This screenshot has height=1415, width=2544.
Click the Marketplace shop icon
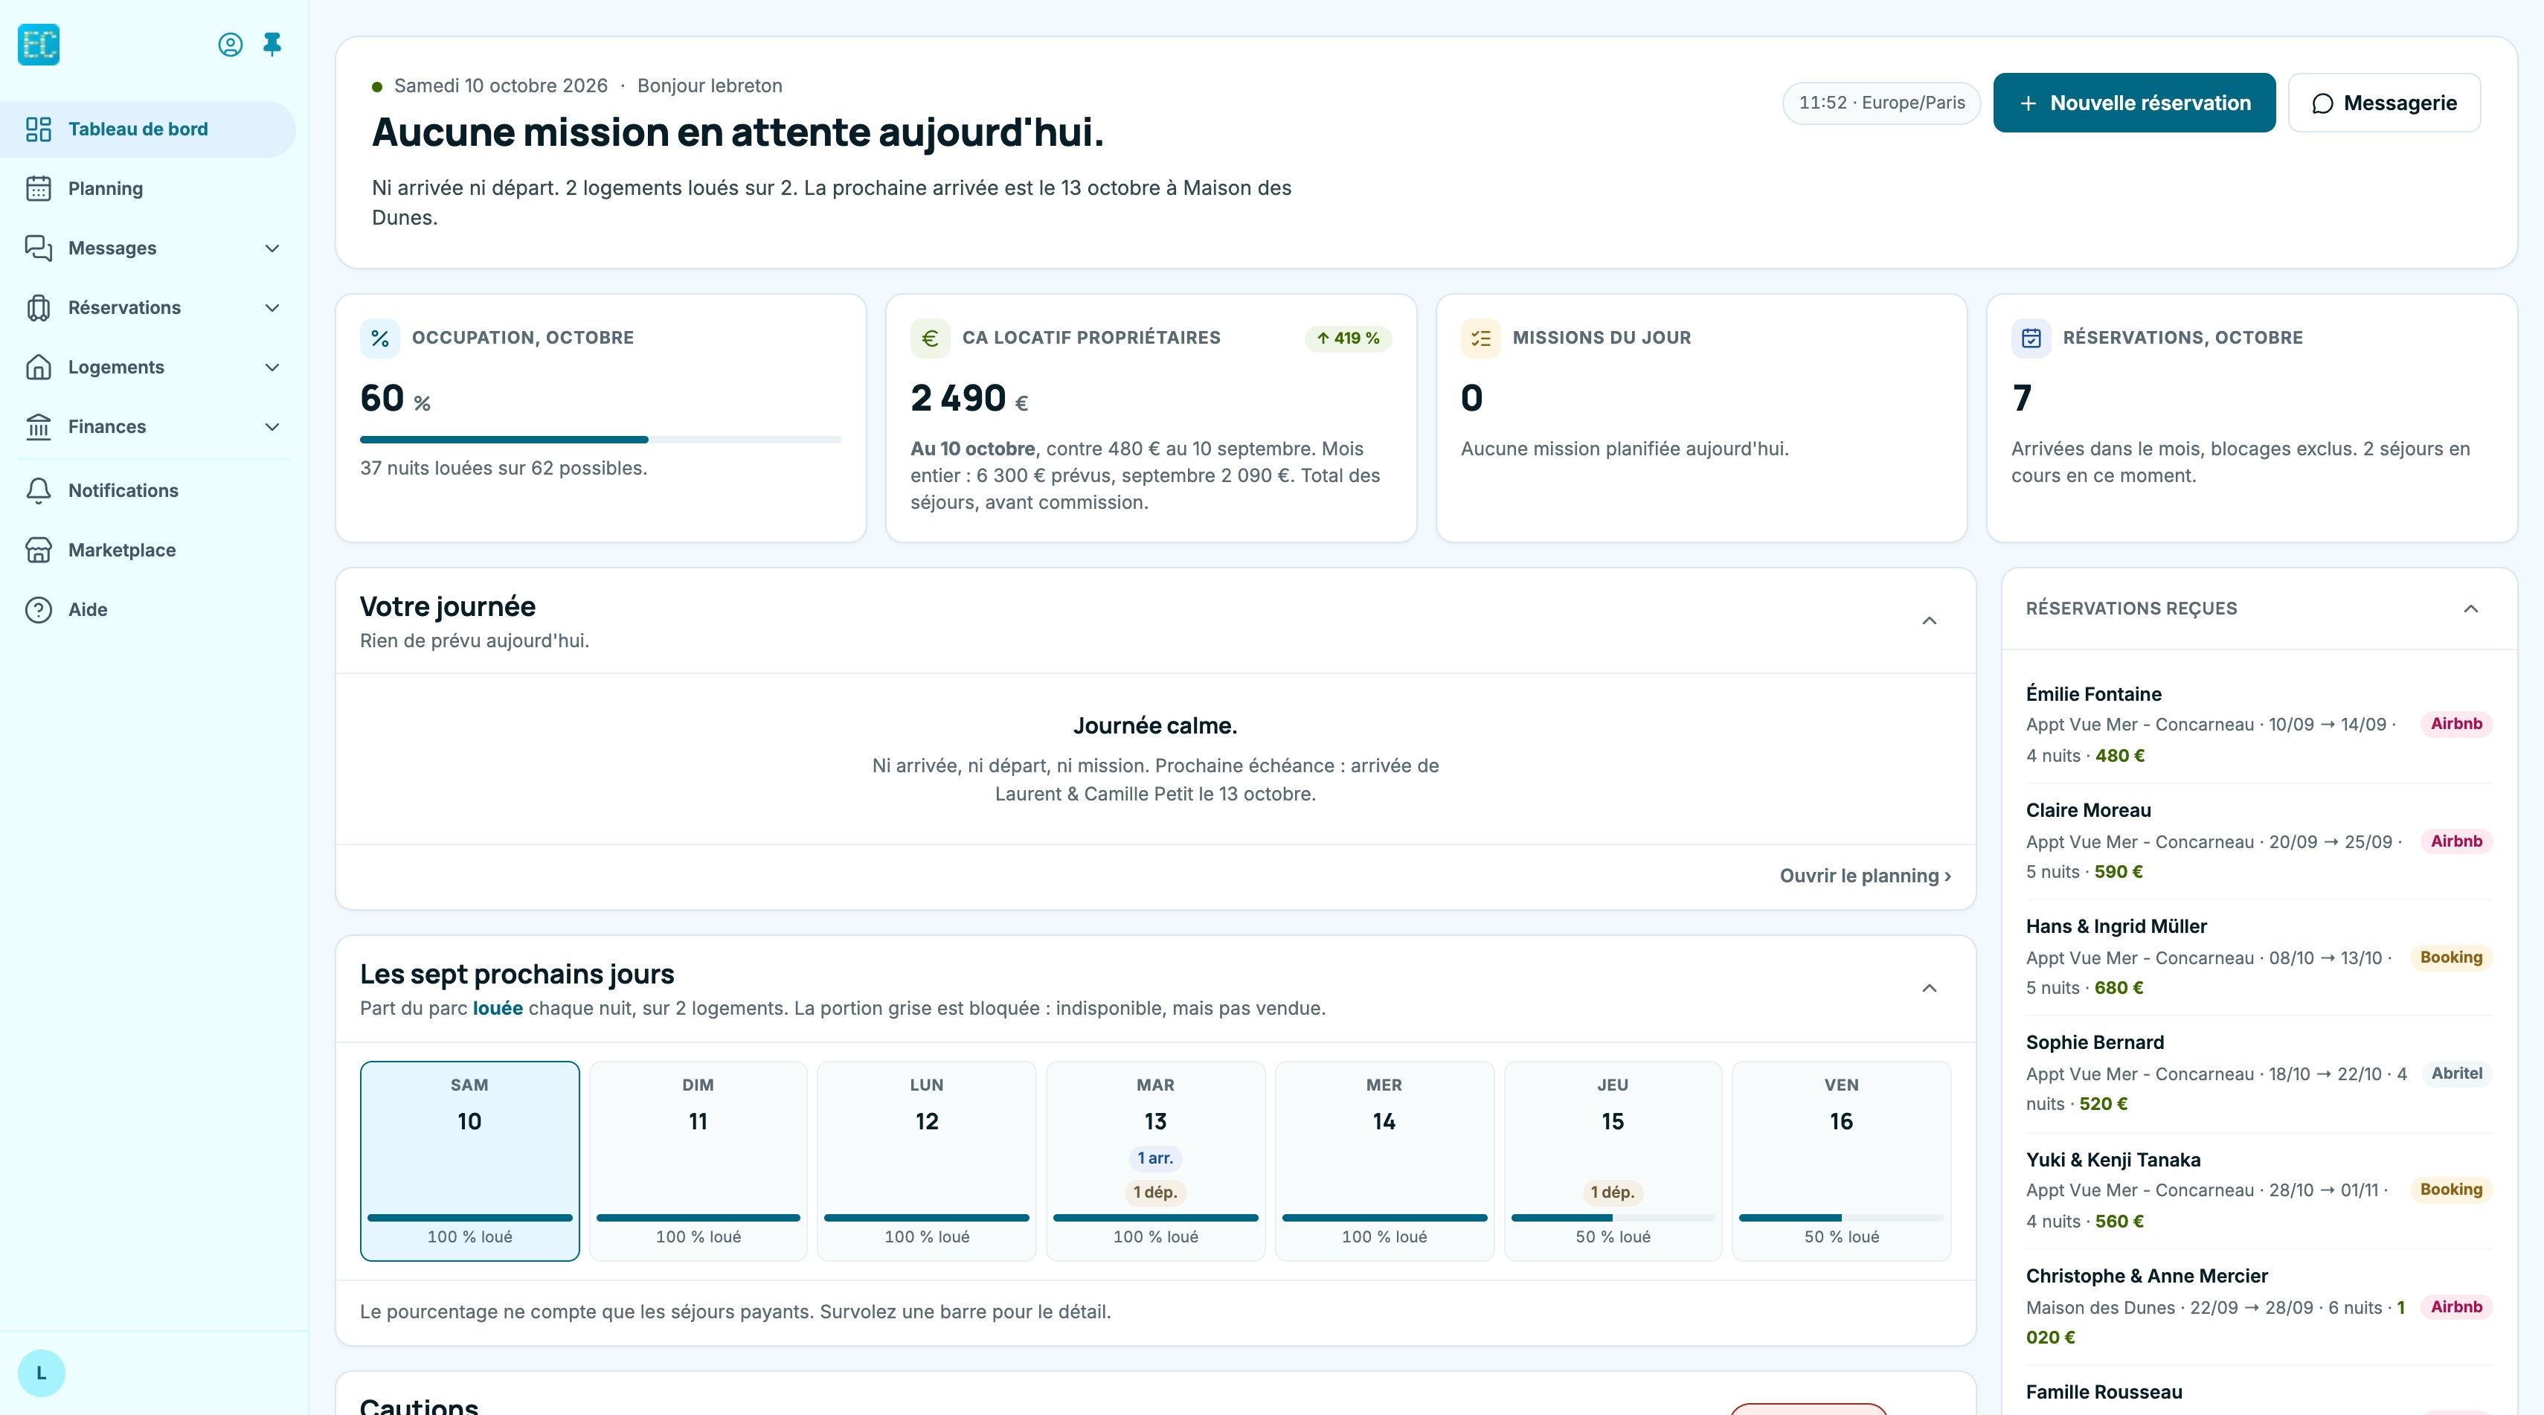click(39, 550)
